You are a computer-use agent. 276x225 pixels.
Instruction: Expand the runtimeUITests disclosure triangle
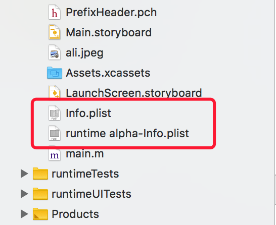click(x=24, y=194)
